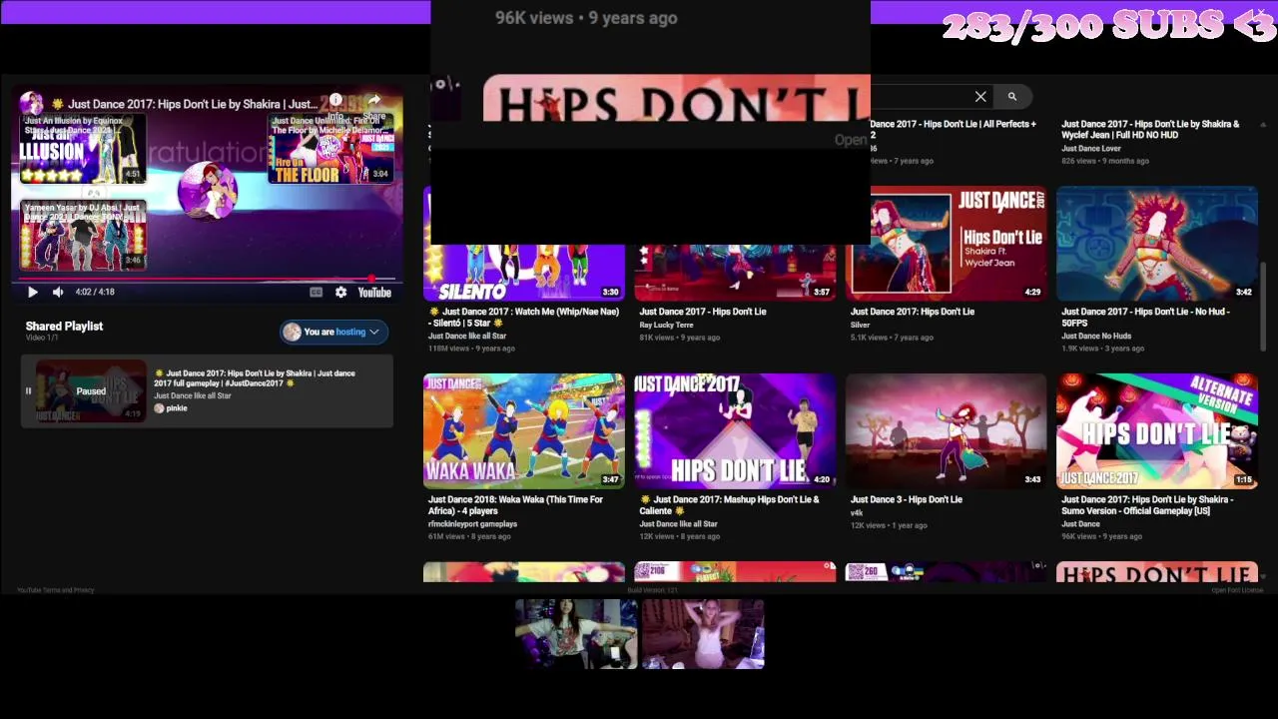Open the player settings gear
This screenshot has height=719, width=1278.
tap(340, 293)
